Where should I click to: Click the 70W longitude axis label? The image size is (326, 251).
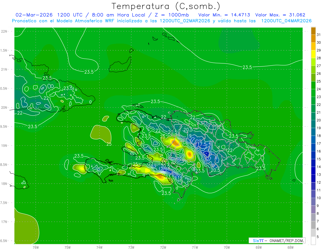227,247
